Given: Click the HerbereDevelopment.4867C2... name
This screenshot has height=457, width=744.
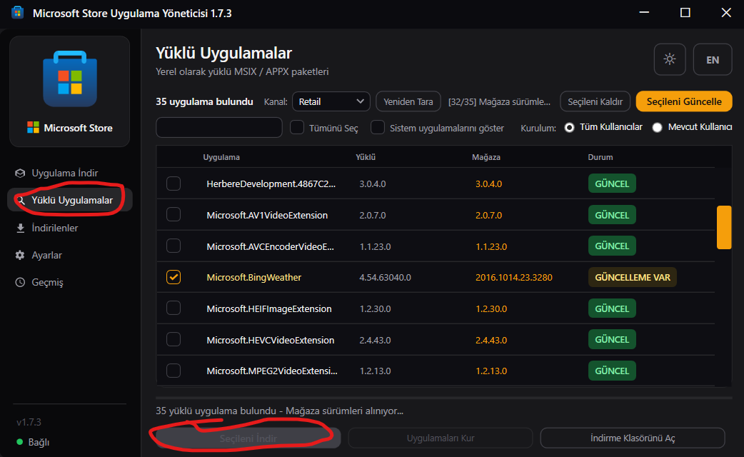Looking at the screenshot, I should 271,184.
